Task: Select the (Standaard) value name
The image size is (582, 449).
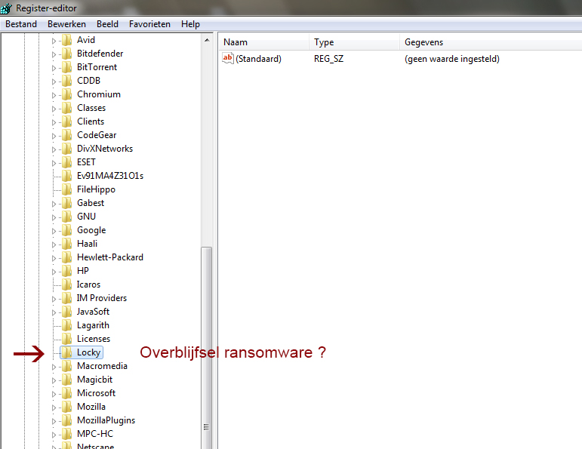Action: click(259, 59)
